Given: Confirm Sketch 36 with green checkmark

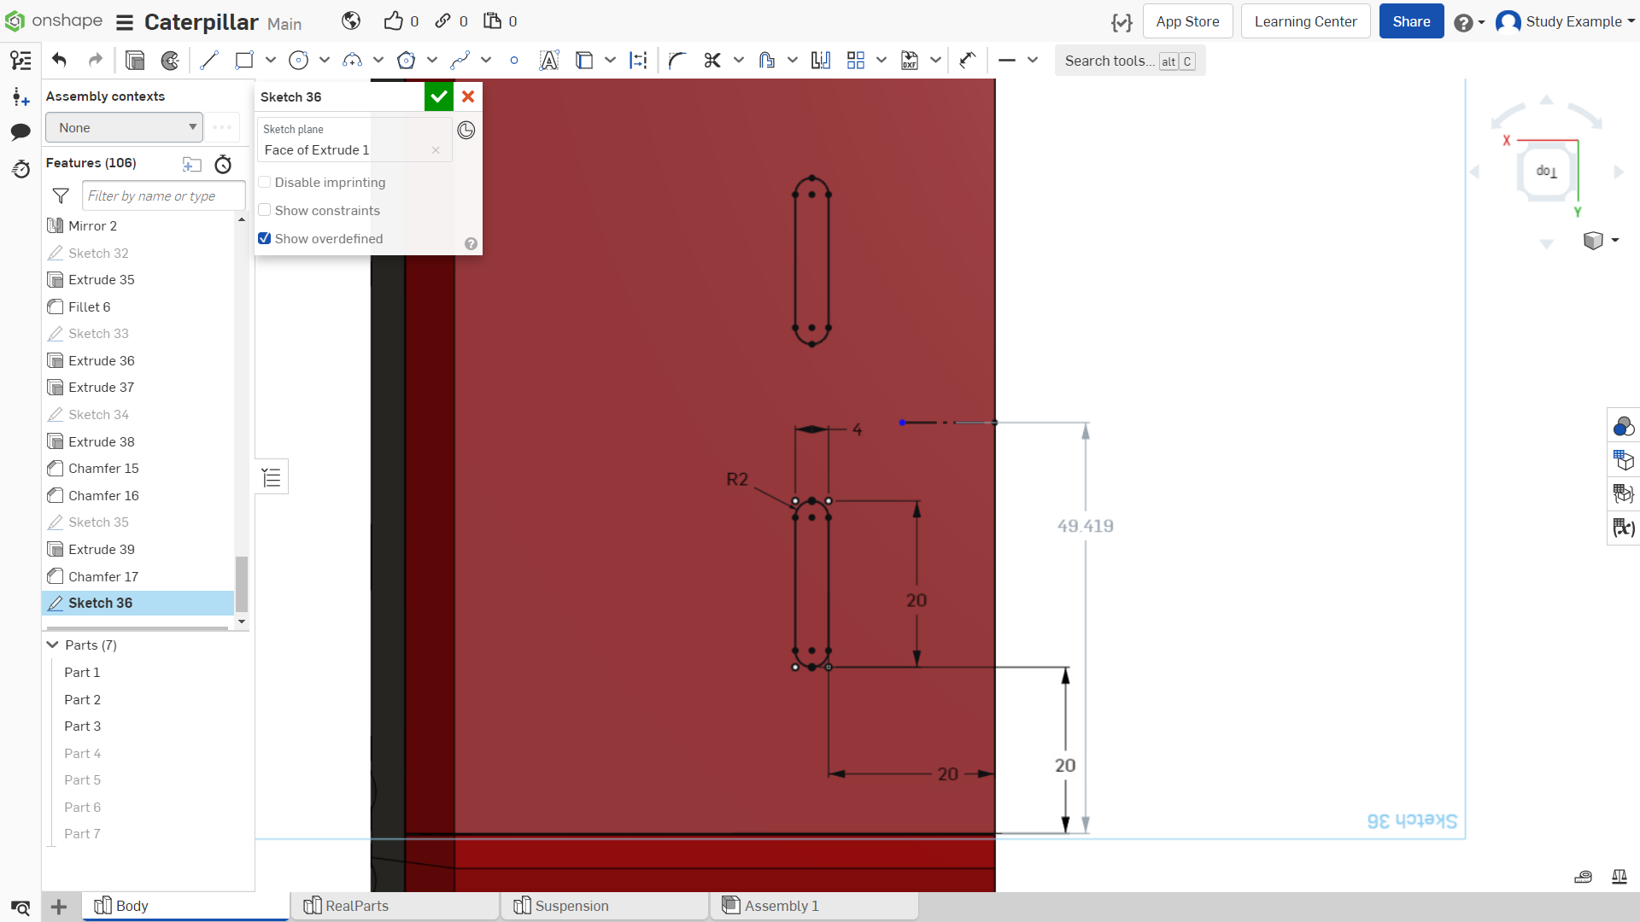Looking at the screenshot, I should click(439, 96).
